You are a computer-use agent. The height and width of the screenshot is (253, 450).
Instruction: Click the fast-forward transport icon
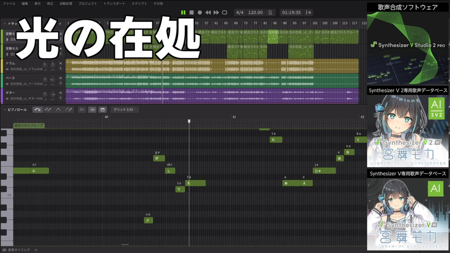pos(216,12)
